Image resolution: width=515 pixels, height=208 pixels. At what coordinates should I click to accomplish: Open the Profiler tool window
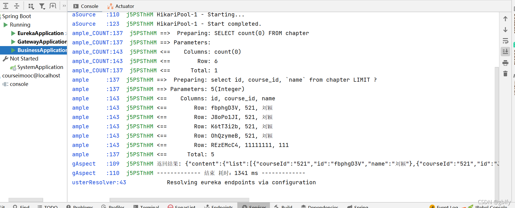click(113, 206)
